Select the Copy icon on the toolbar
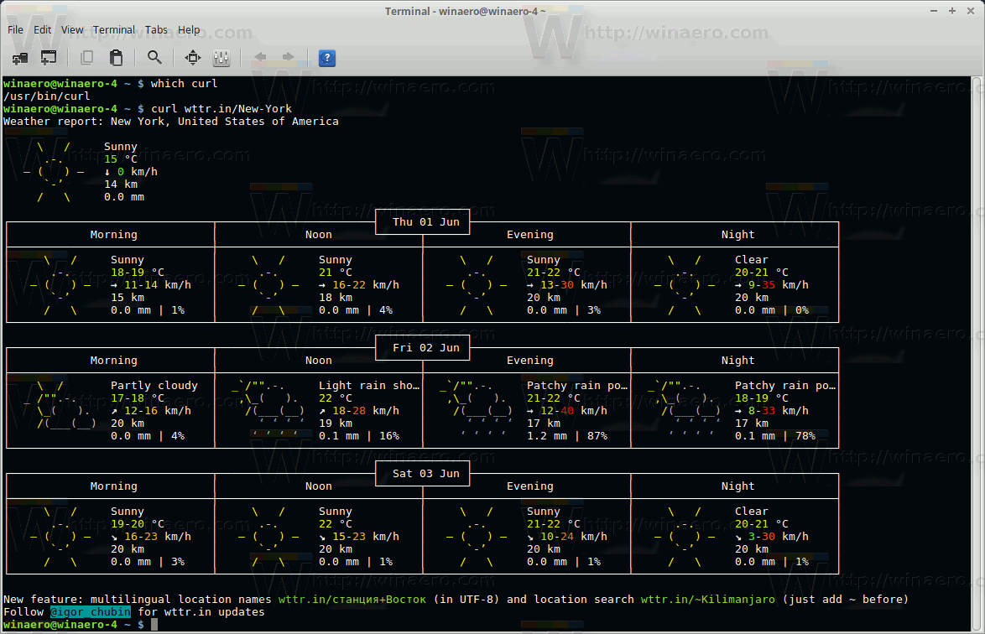 86,58
